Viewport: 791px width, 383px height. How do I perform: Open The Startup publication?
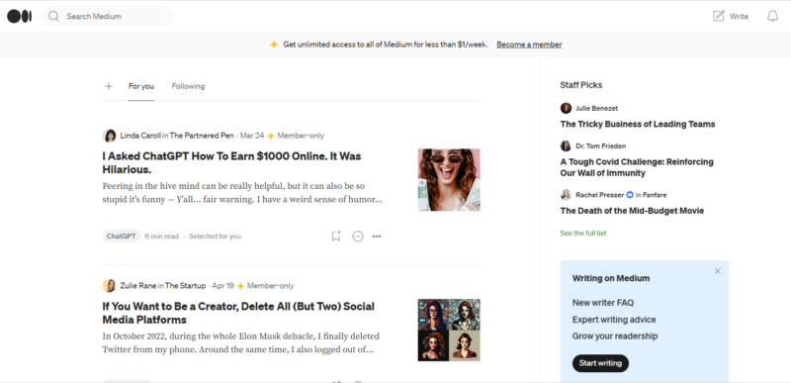(185, 286)
